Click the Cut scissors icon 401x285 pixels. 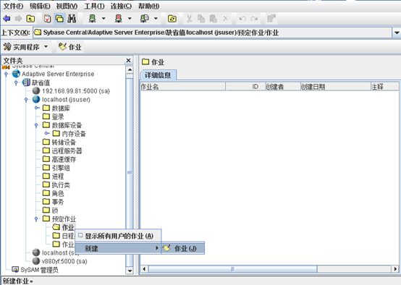pyautogui.click(x=189, y=19)
